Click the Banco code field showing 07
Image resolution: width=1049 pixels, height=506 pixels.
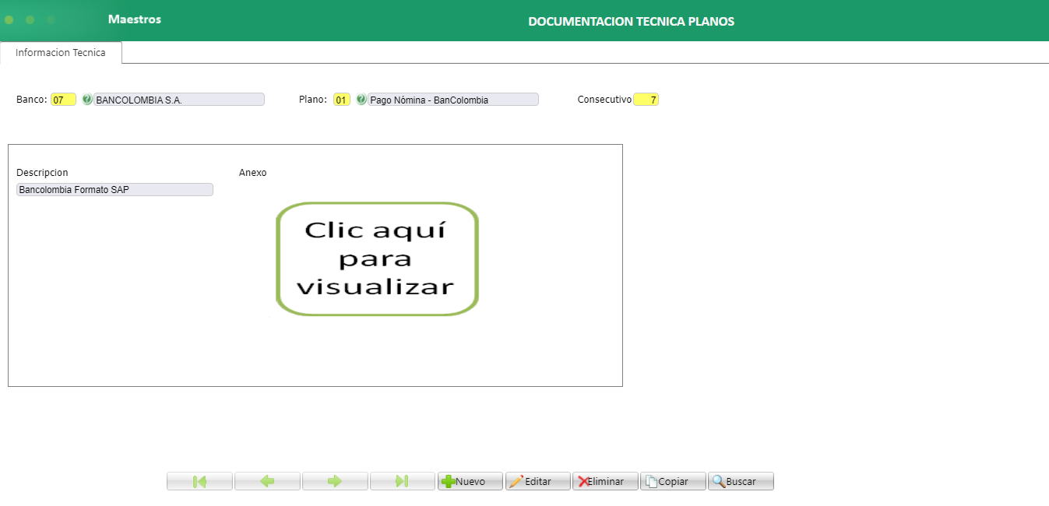pyautogui.click(x=63, y=99)
